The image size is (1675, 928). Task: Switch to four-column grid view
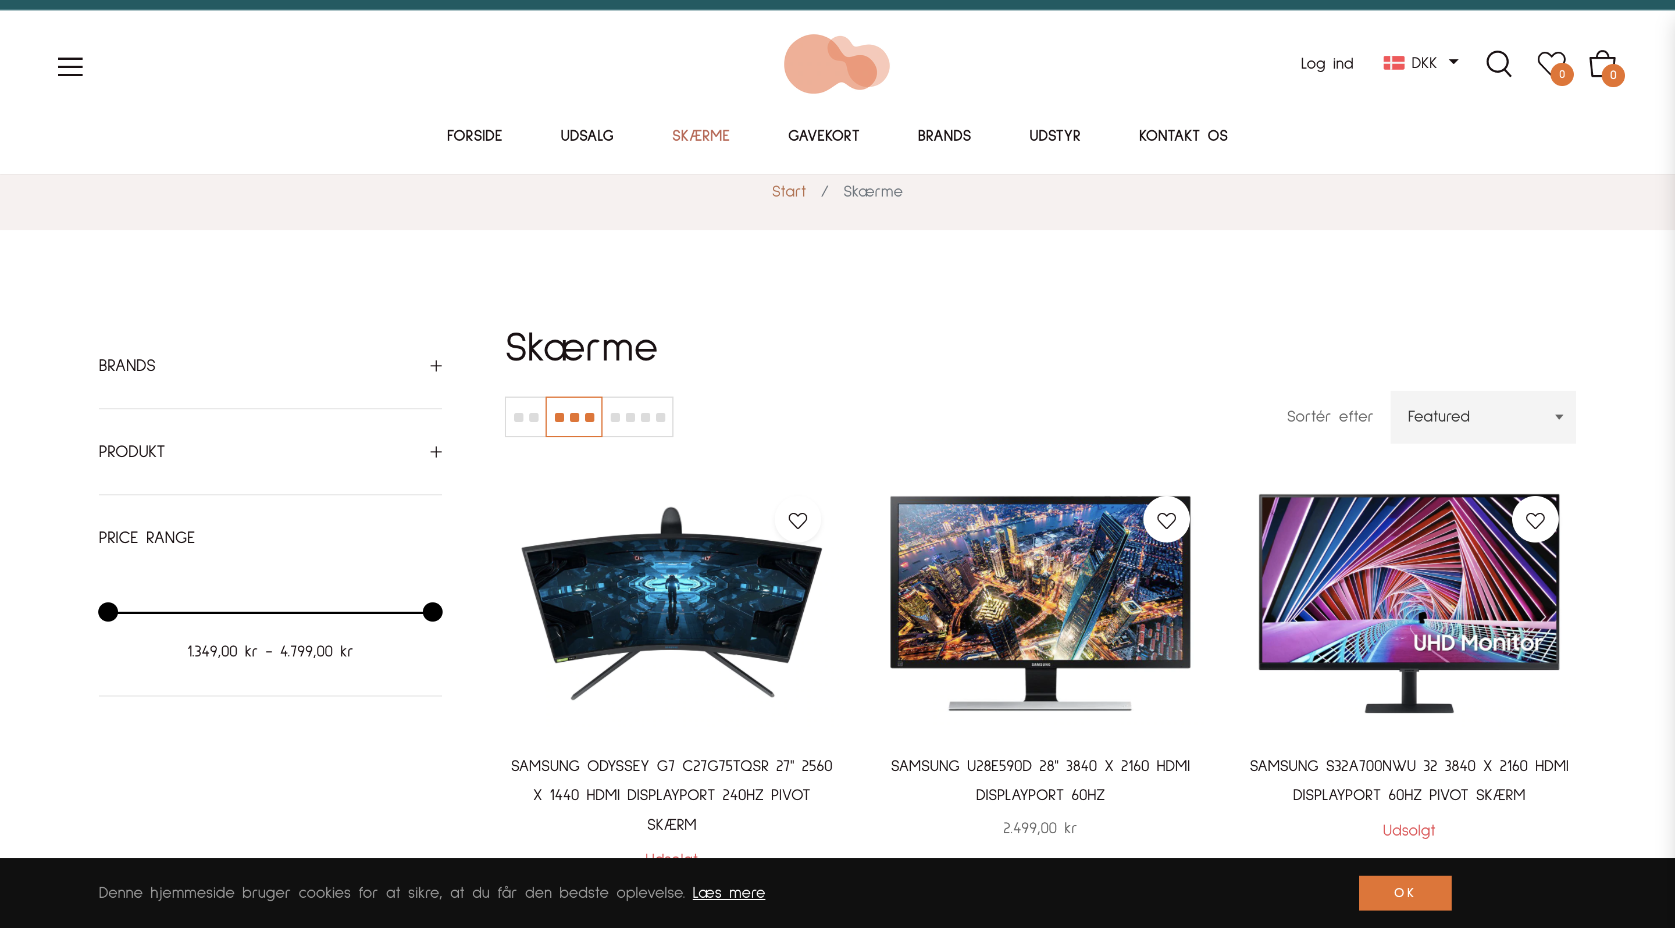click(x=637, y=417)
